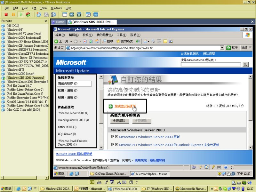
Task: Click the IE Print icon
Action: tap(153, 41)
